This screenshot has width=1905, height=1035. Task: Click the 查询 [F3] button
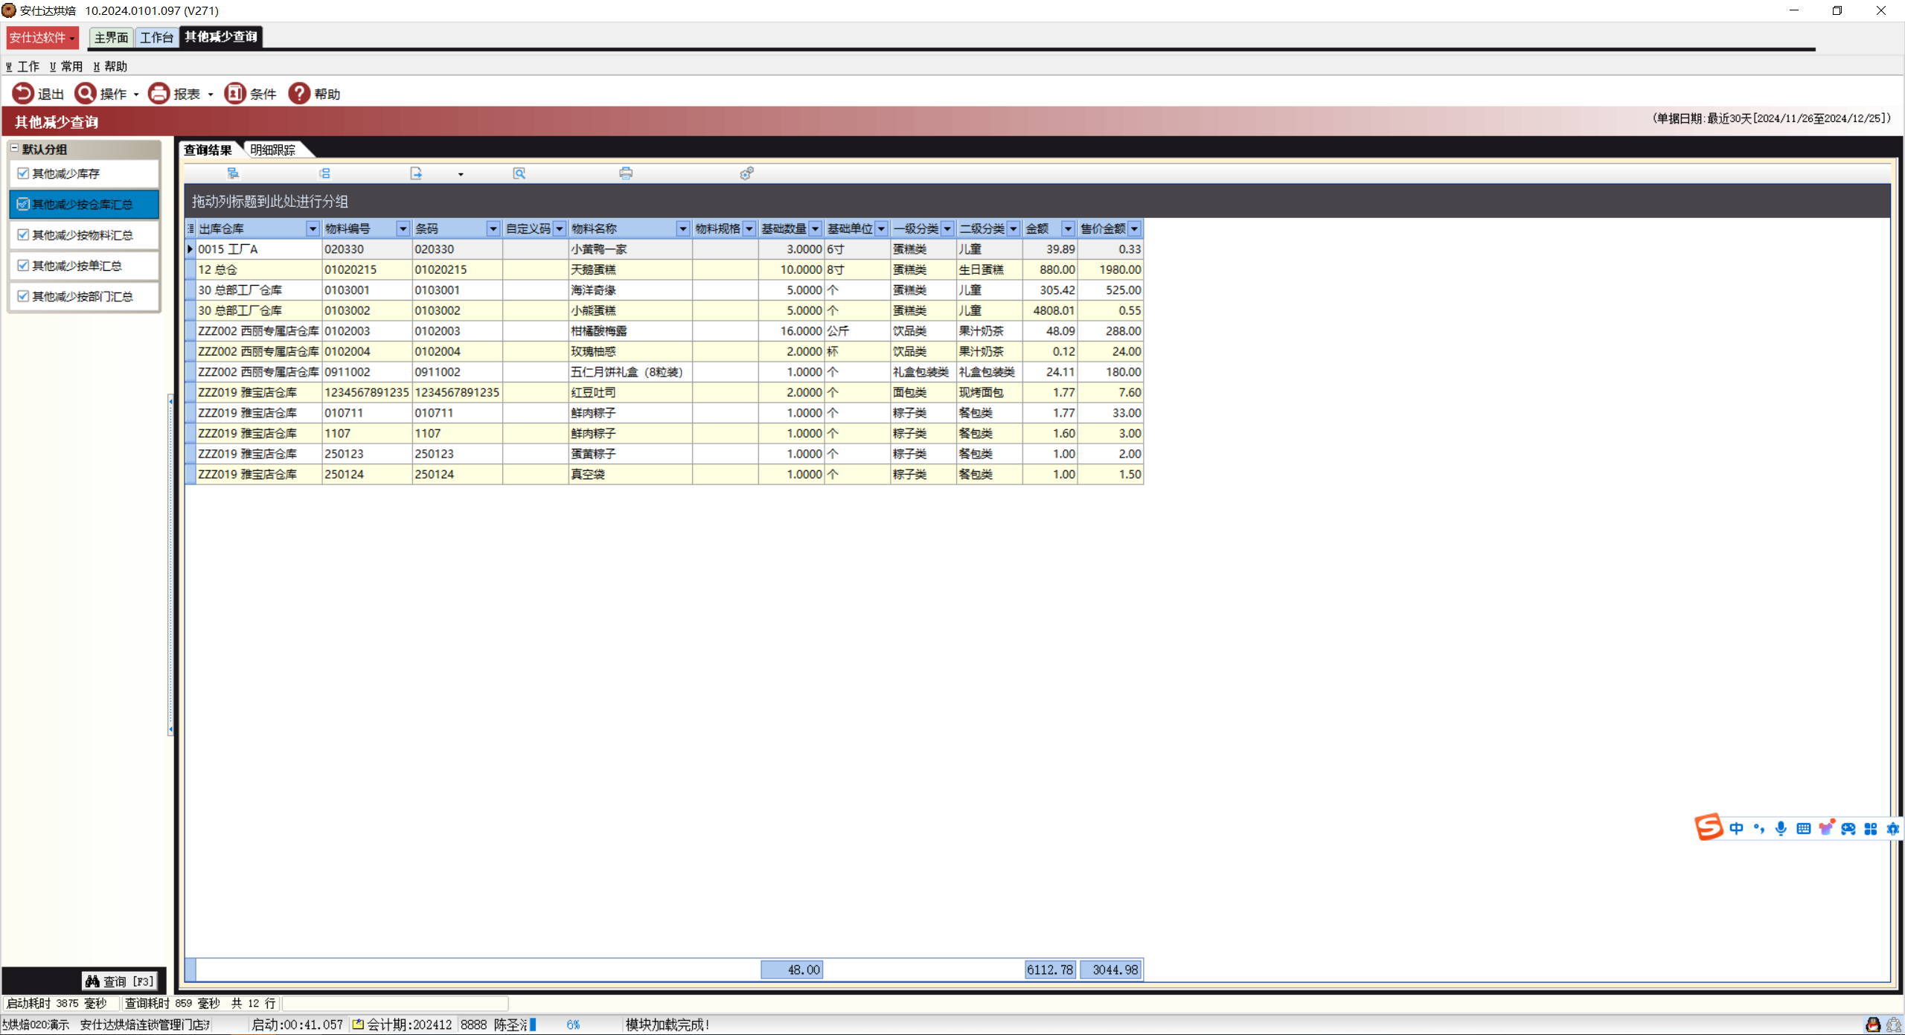(120, 981)
